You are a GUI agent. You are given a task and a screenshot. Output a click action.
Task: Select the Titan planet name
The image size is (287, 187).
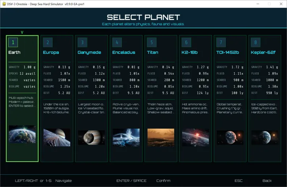click(x=152, y=52)
